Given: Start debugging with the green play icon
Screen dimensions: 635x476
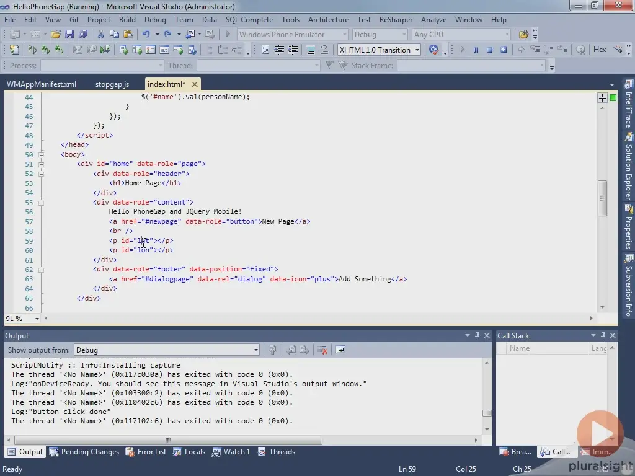Looking at the screenshot, I should click(228, 35).
